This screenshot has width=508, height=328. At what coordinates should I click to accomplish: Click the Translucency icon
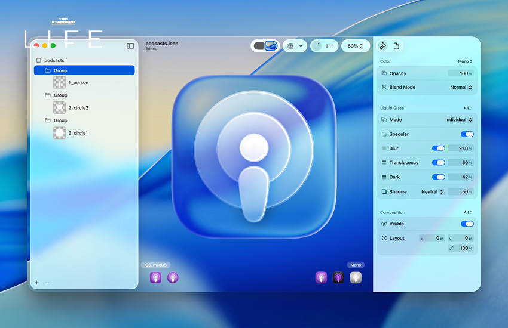384,163
